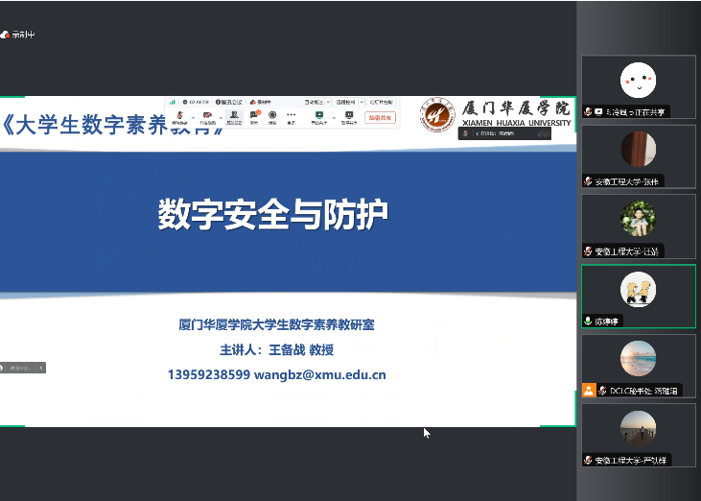Open the participants management panel icon

pyautogui.click(x=234, y=117)
